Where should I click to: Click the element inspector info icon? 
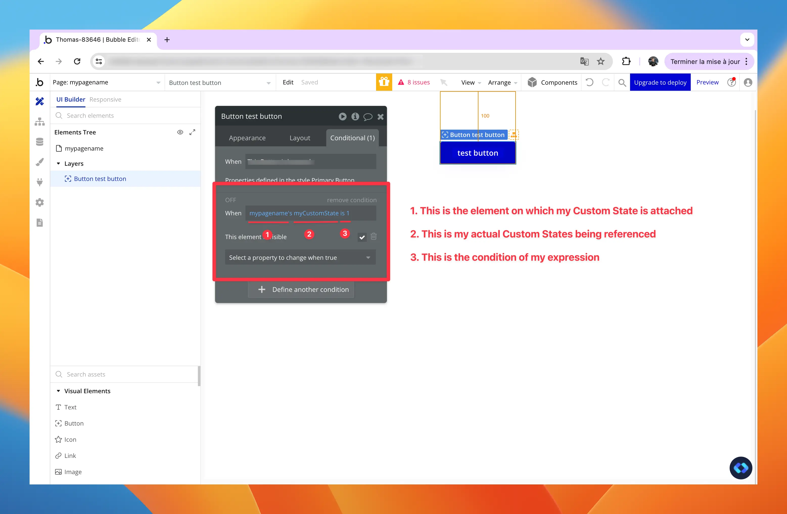pos(355,116)
